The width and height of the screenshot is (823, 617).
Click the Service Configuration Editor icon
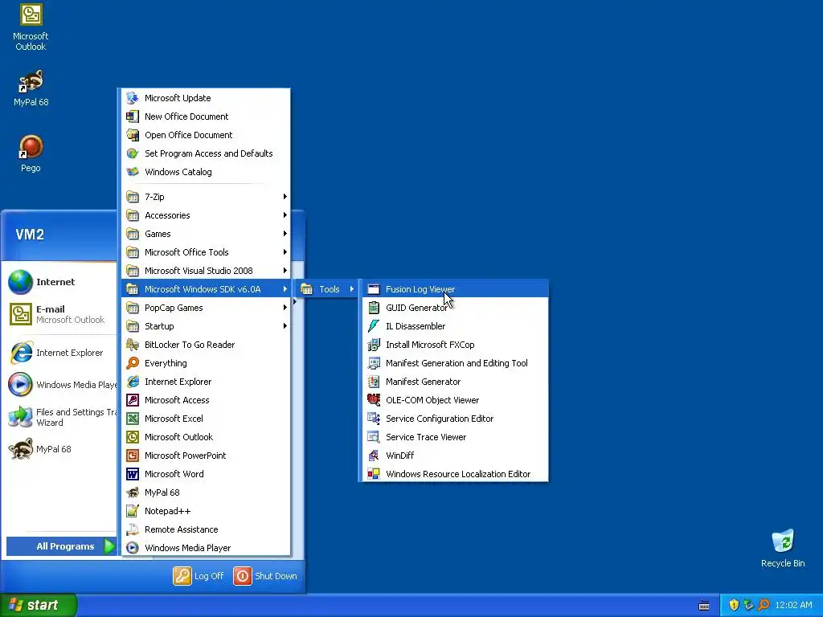pyautogui.click(x=373, y=419)
